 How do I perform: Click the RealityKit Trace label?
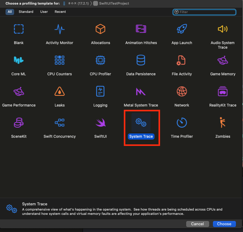click(223, 105)
